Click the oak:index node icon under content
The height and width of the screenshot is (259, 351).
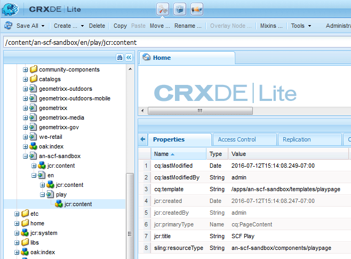coord(33,146)
